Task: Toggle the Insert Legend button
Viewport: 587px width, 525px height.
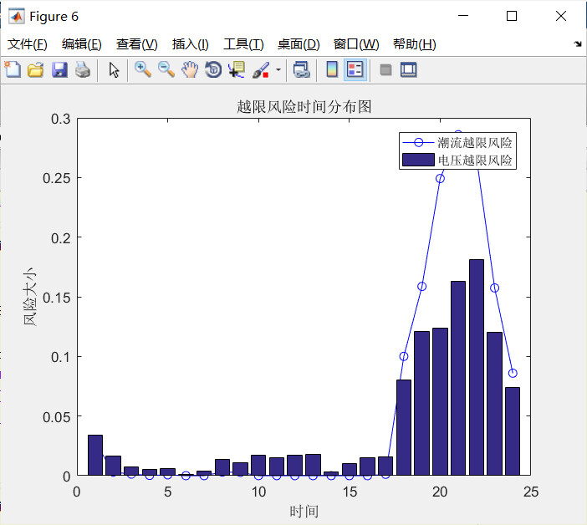Action: [x=355, y=69]
